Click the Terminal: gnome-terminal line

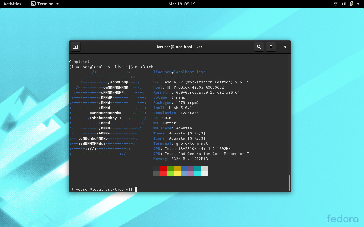pyautogui.click(x=181, y=143)
